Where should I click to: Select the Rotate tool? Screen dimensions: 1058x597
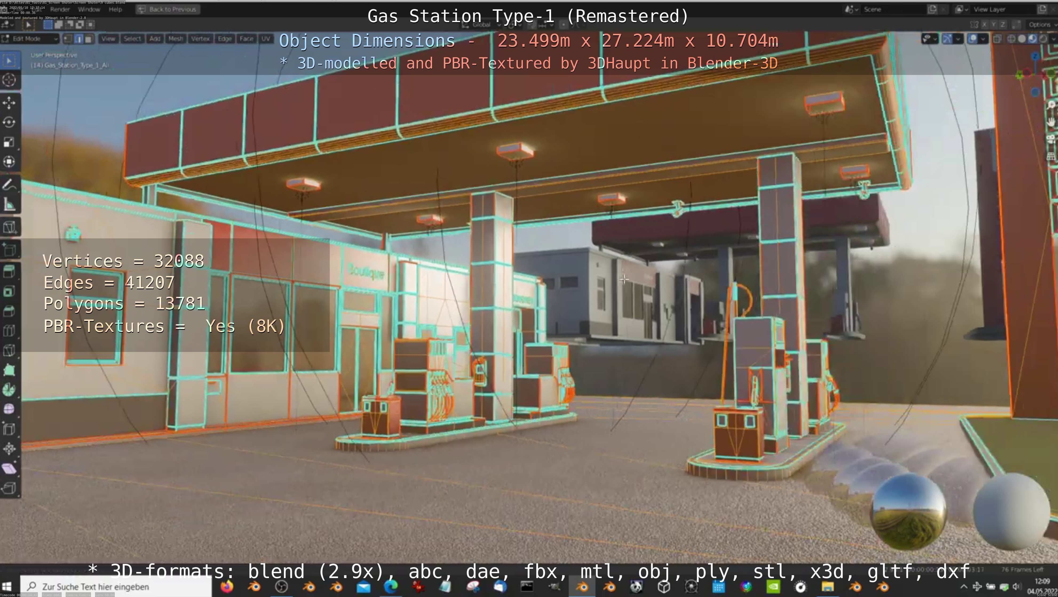[x=9, y=122]
